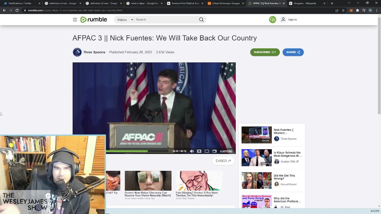The image size is (381, 214).
Task: Open Klaus Schwab video thumbnail
Action: click(257, 158)
